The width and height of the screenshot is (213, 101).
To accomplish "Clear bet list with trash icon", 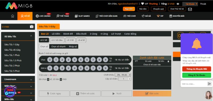I will point(169,61).
